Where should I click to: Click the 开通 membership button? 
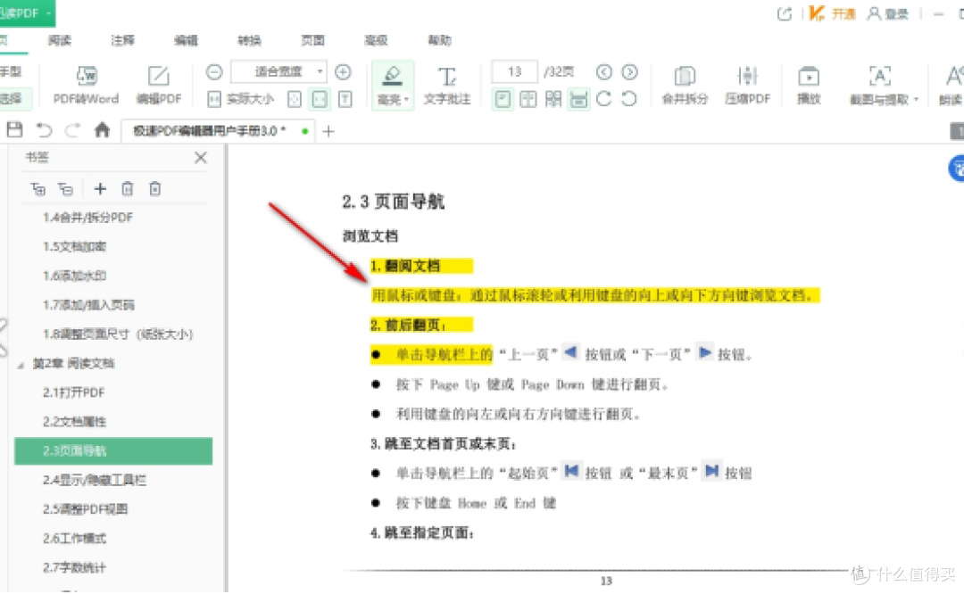[832, 13]
